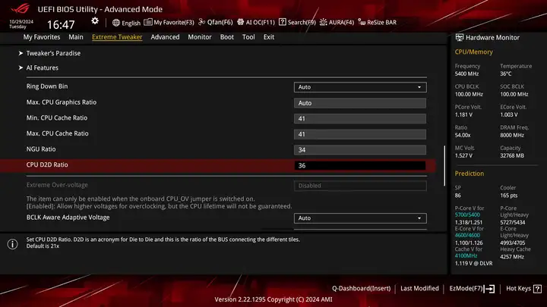Click the ReSize BAR icon
The image size is (547, 307).
[x=362, y=22]
